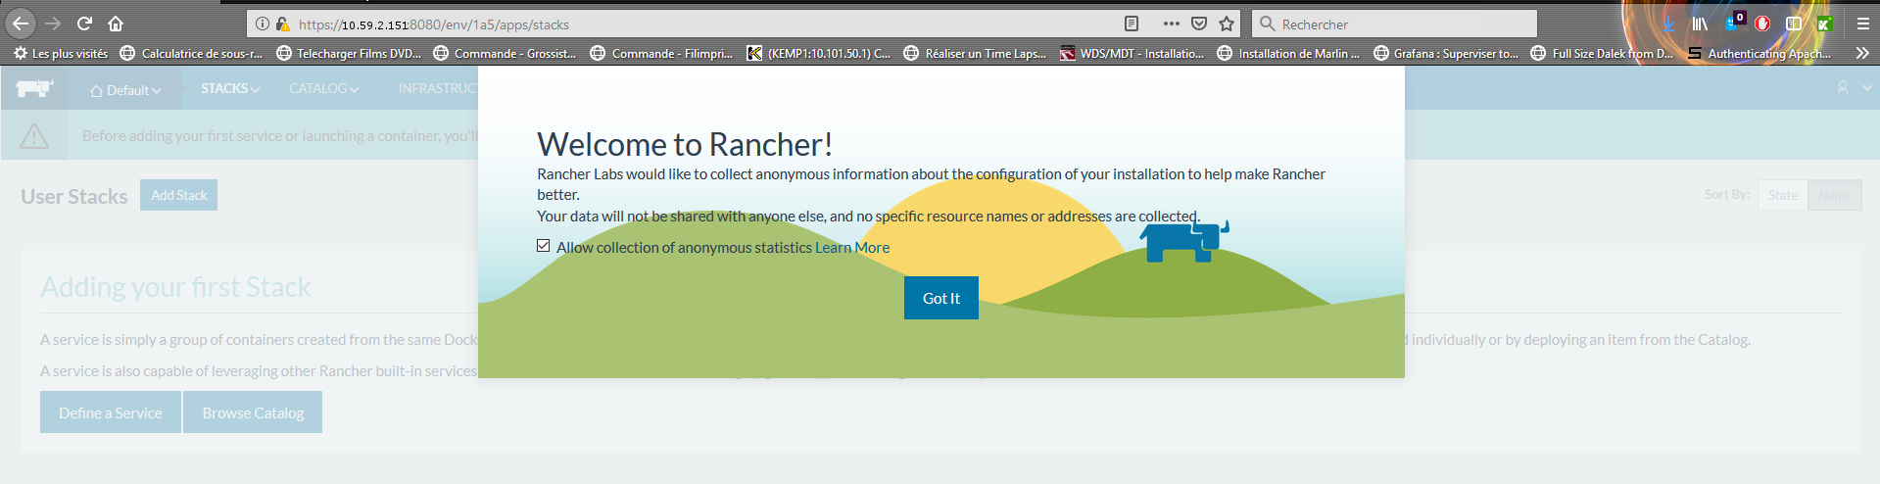Open Telecharger Films DVD bookmark
Image resolution: width=1880 pixels, height=484 pixels.
[x=348, y=53]
